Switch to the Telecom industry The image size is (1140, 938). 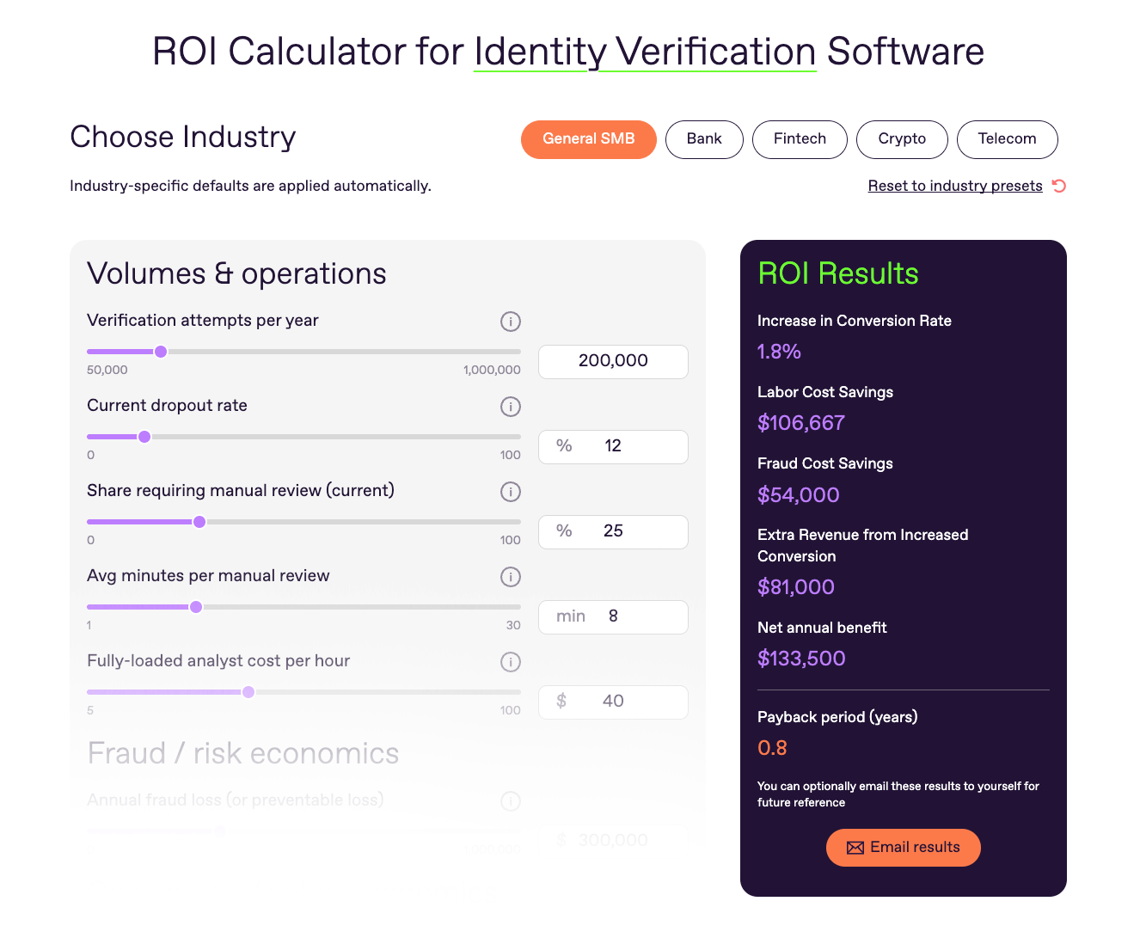(1008, 139)
